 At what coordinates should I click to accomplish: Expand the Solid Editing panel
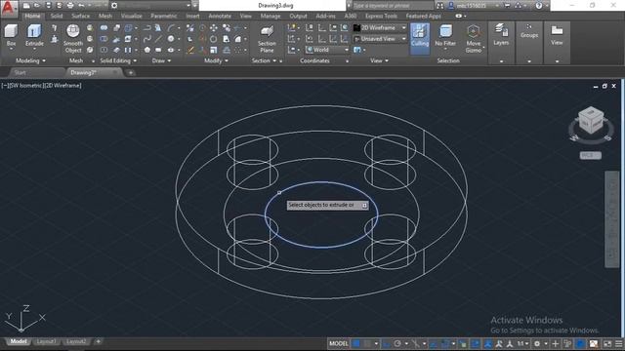pyautogui.click(x=118, y=60)
